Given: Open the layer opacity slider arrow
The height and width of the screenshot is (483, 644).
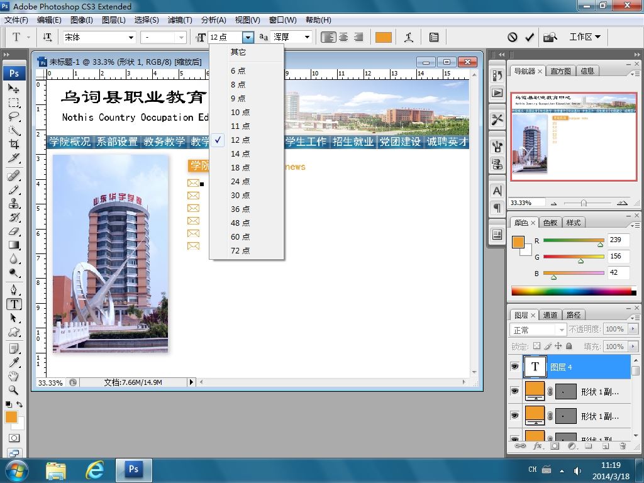Looking at the screenshot, I should (633, 329).
